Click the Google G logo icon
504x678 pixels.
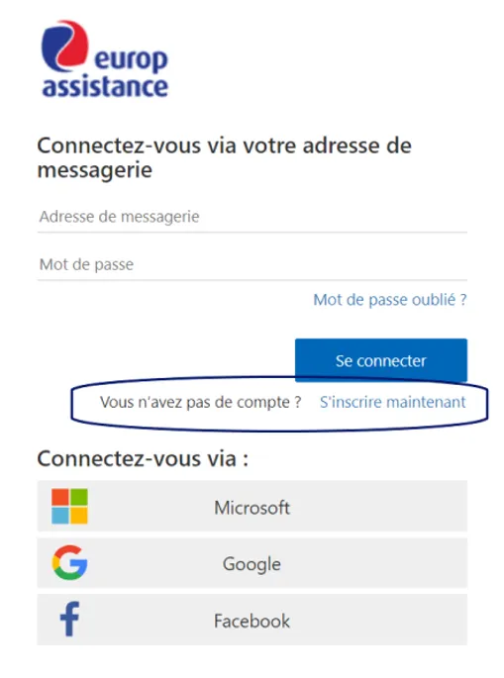[69, 562]
